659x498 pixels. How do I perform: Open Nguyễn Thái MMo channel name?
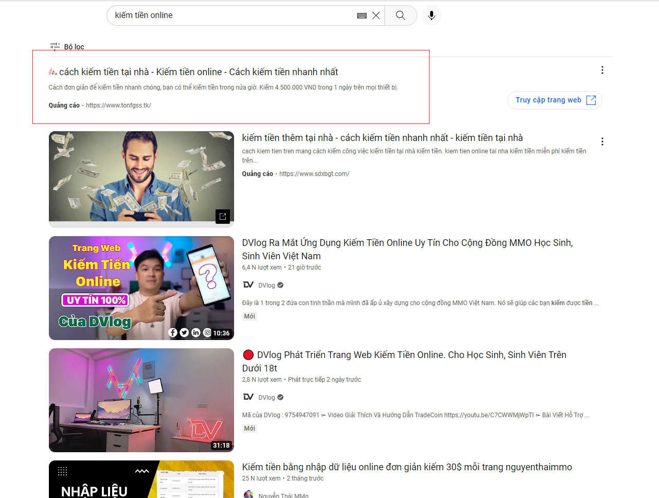[283, 495]
